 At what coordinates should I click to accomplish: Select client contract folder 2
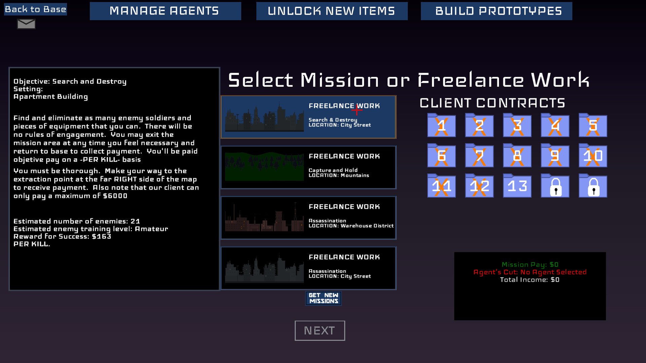(479, 126)
